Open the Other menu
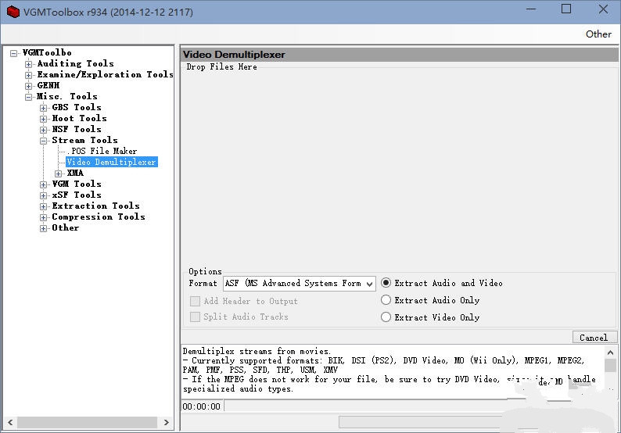 pyautogui.click(x=598, y=34)
